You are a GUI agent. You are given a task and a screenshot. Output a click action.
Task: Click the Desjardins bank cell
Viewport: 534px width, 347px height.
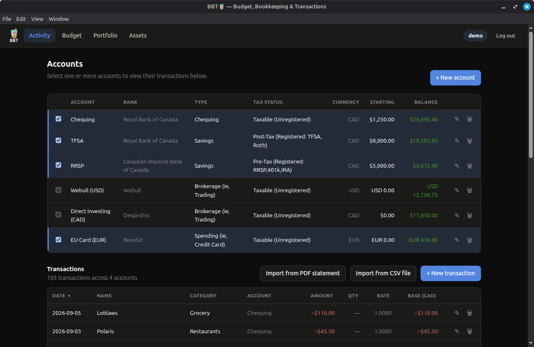point(136,216)
